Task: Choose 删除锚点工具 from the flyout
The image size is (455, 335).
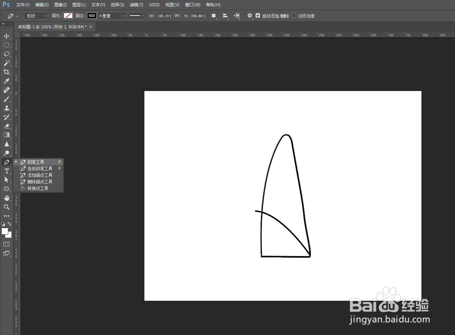Action: click(38, 182)
